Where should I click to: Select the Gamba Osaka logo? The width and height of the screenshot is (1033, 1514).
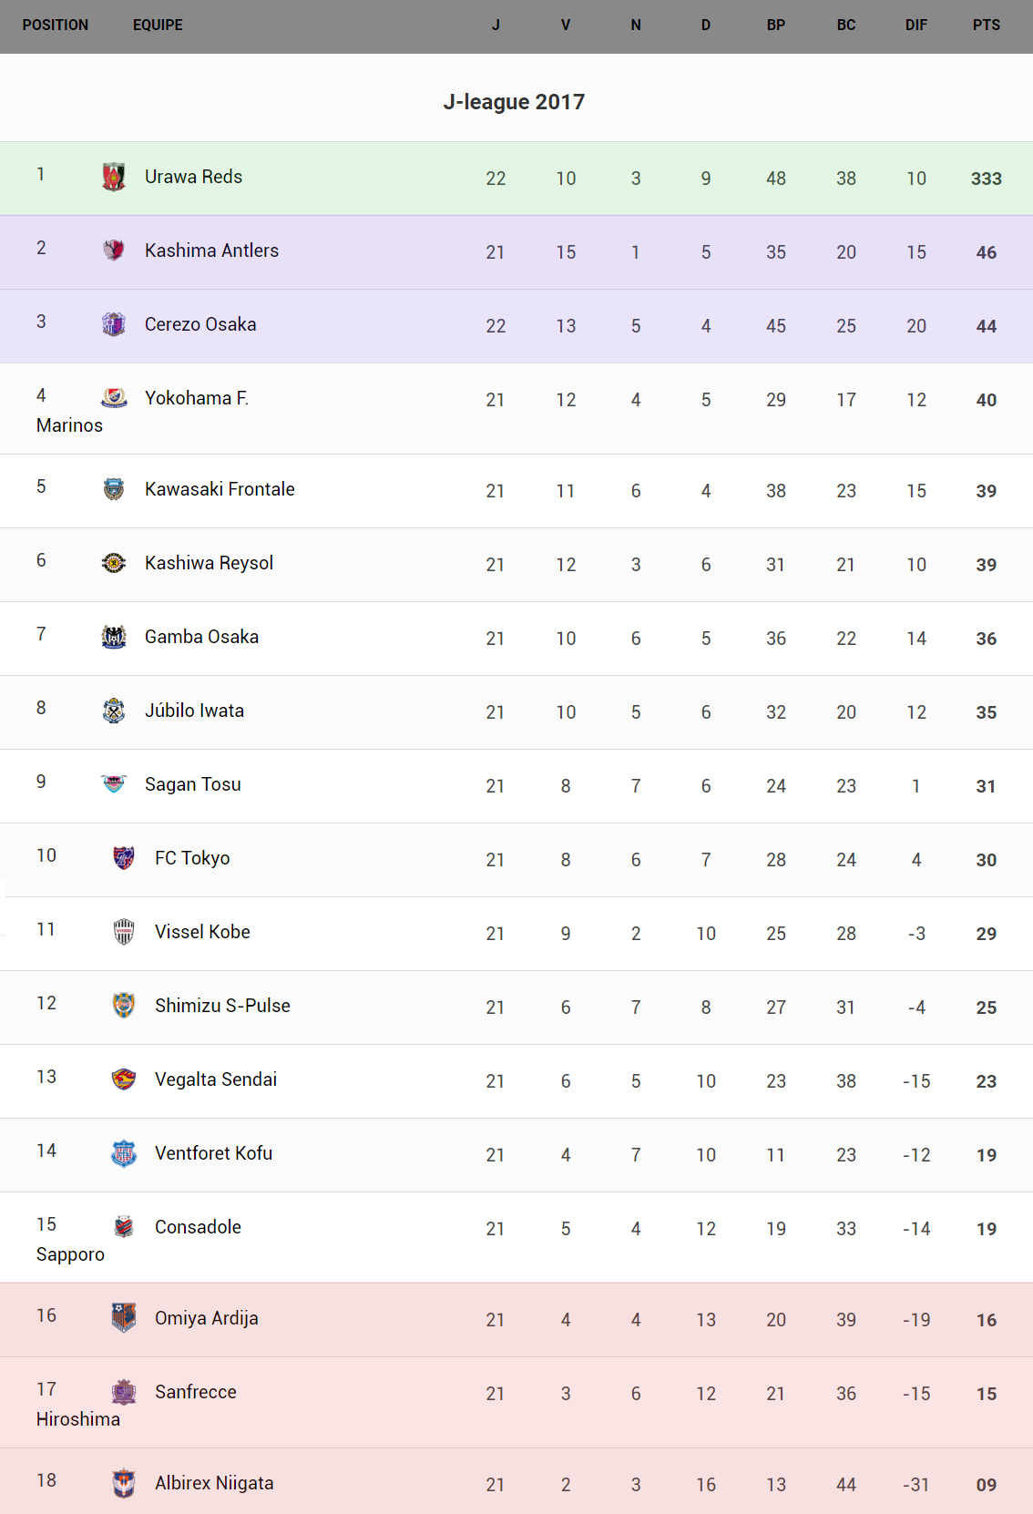[x=114, y=637]
